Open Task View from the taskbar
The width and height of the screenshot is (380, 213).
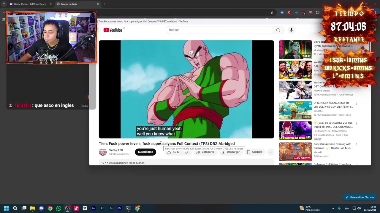[24, 208]
